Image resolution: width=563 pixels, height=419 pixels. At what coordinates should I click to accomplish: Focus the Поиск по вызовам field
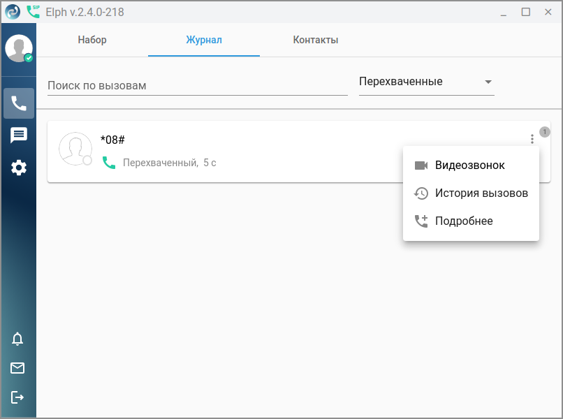tap(197, 85)
